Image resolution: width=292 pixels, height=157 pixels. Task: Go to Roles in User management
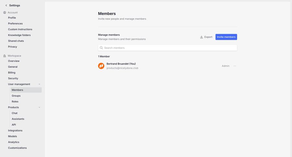click(x=15, y=102)
